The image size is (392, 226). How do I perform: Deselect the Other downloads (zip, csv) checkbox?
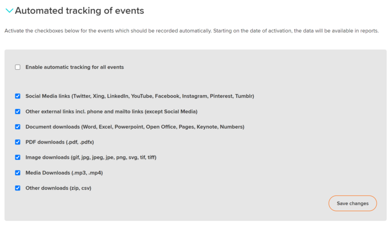coord(17,188)
